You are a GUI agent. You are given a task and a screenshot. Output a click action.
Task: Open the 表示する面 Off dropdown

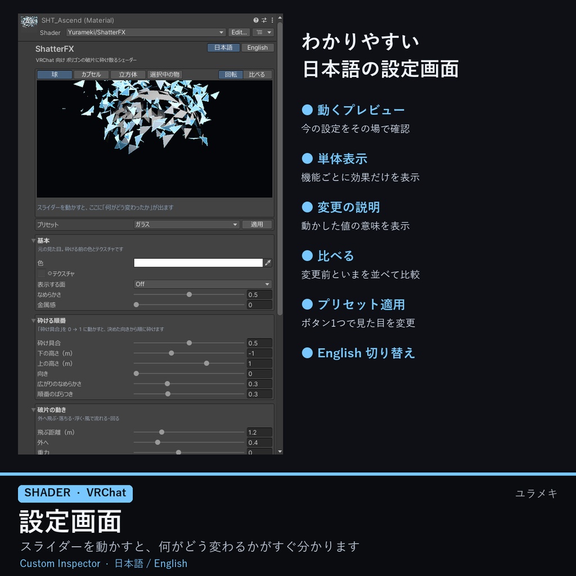point(202,284)
